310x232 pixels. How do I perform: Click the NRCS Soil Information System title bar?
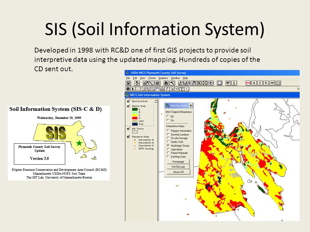(212, 95)
